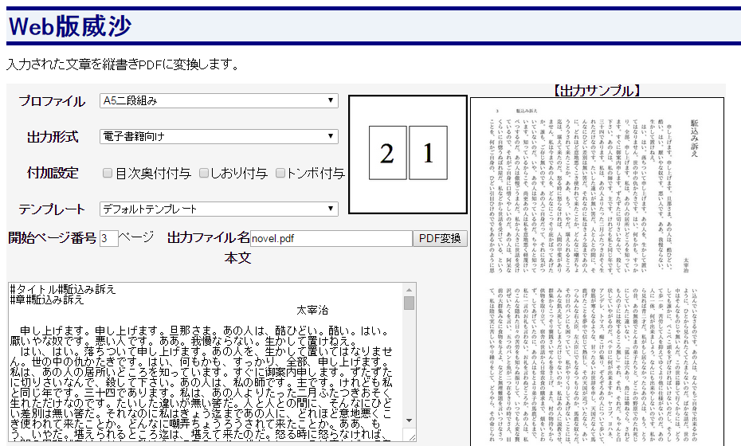741x446 pixels.
Task: Click the 【出力サンプル】 label
Action: 597,91
